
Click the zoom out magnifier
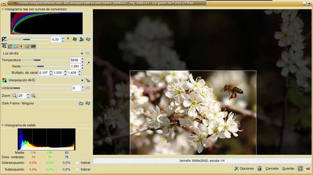[14, 96]
